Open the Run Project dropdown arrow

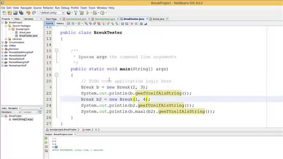pyautogui.click(x=91, y=13)
